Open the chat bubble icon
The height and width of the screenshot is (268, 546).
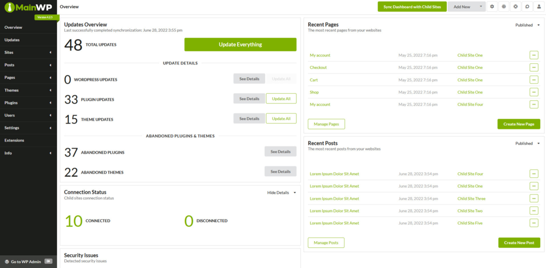coord(527,6)
